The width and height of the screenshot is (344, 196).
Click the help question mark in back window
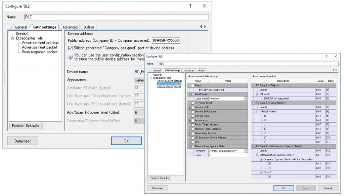190,6
